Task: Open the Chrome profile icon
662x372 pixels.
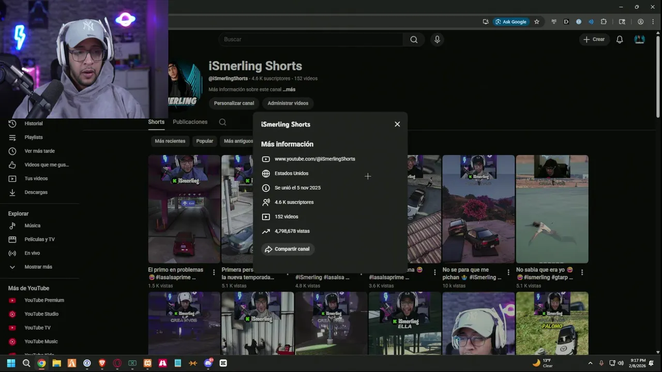Action: coord(641,22)
